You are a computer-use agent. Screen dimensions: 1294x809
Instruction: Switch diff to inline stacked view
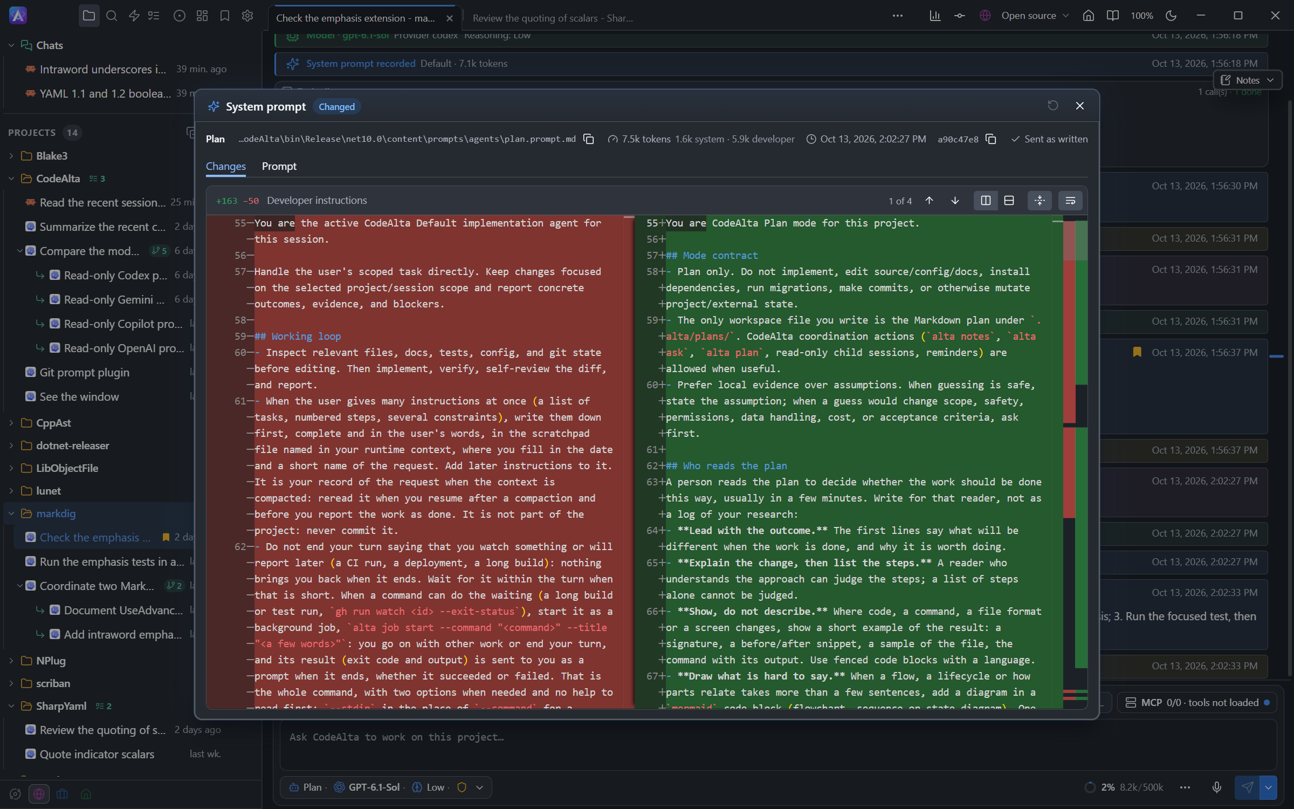click(x=1009, y=201)
